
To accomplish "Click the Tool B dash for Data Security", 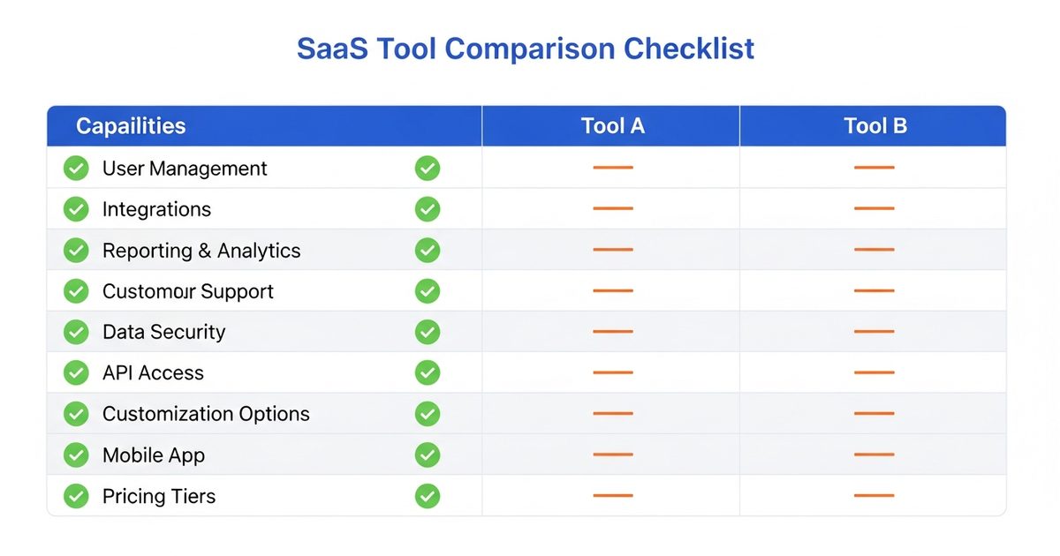I will click(874, 332).
